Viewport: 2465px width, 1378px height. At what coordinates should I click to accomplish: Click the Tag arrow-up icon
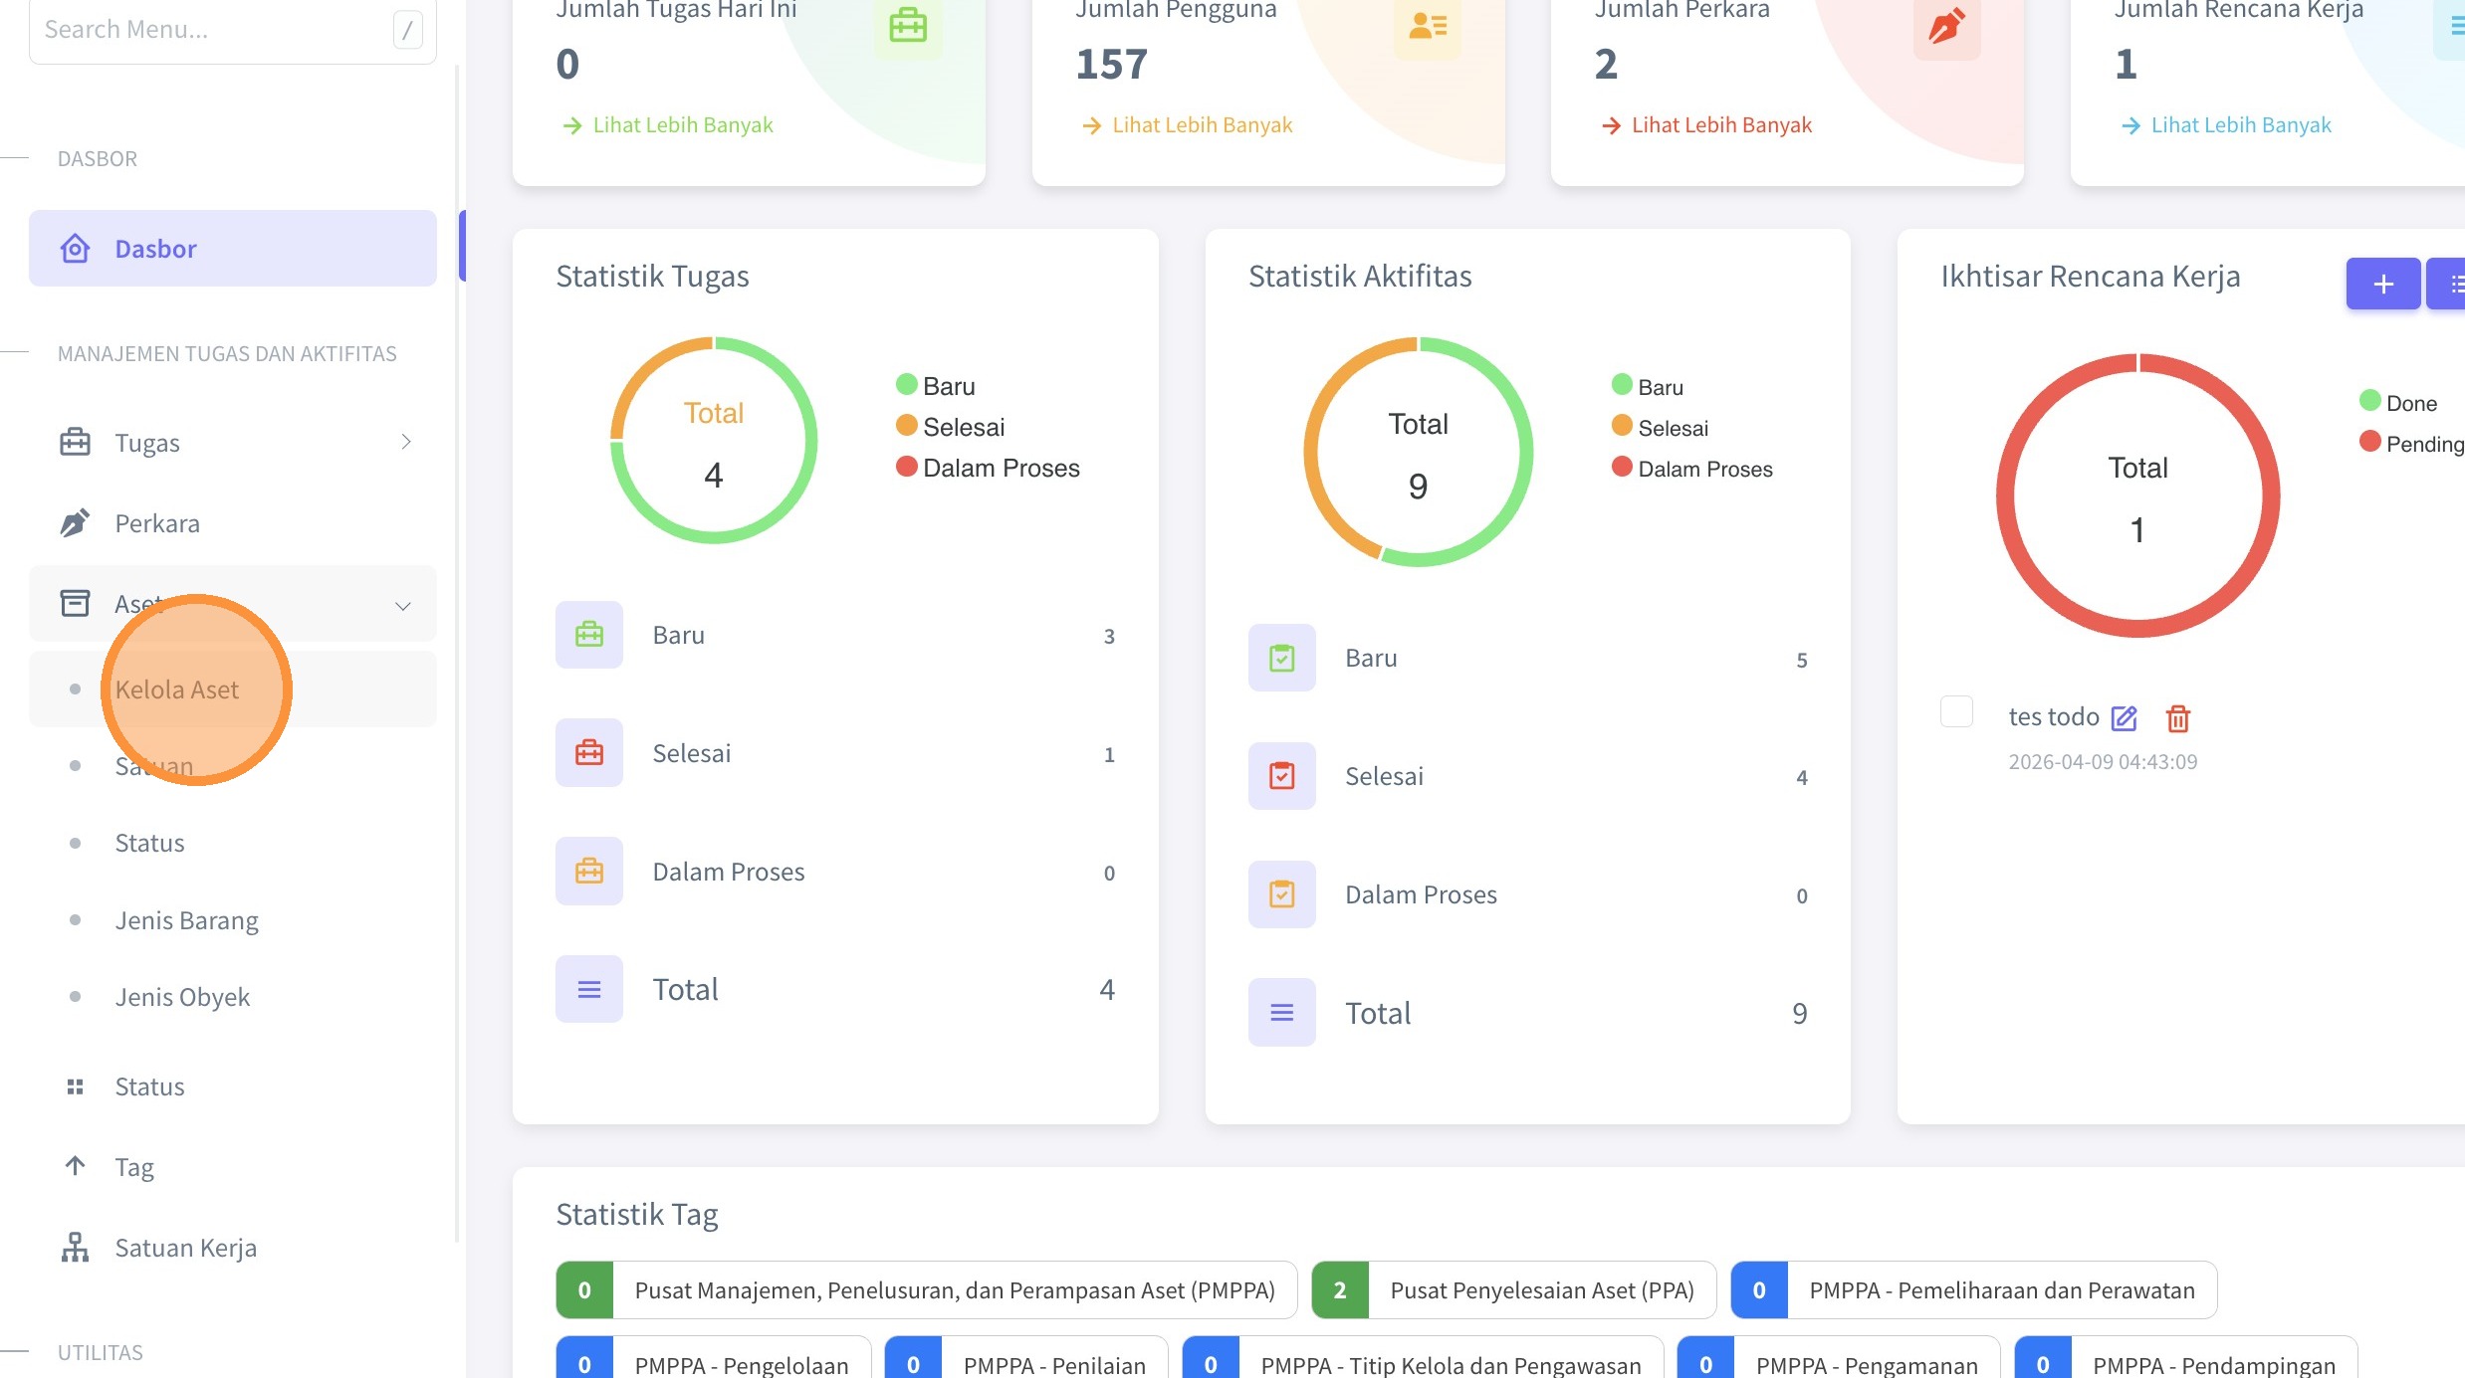pyautogui.click(x=75, y=1165)
